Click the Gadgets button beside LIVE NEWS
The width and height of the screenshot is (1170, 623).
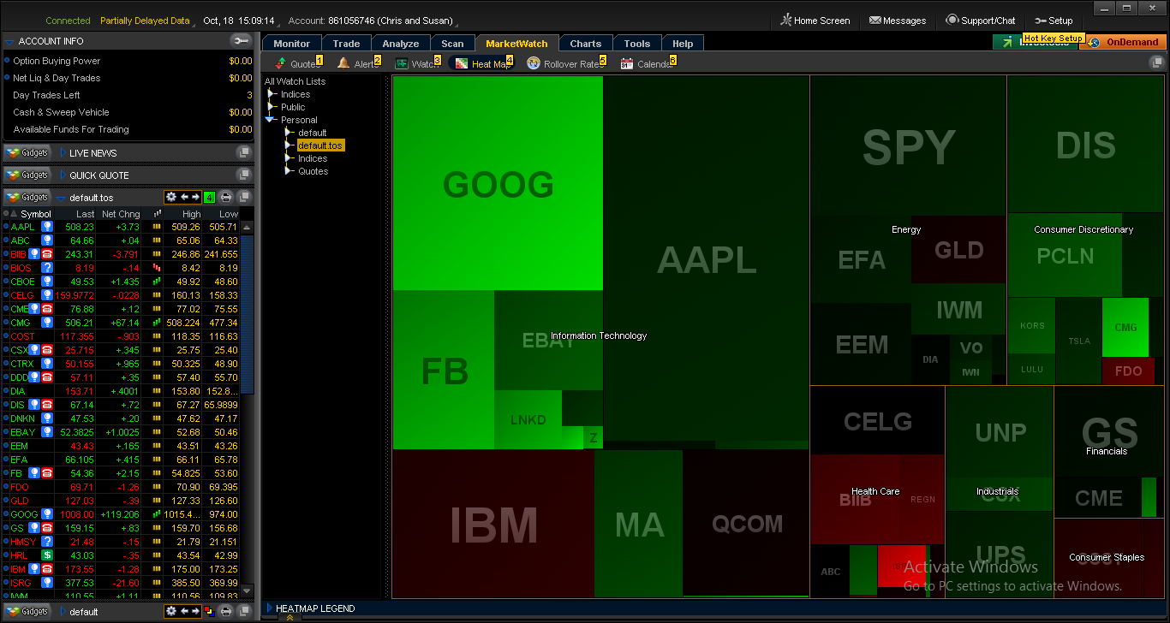pos(27,152)
